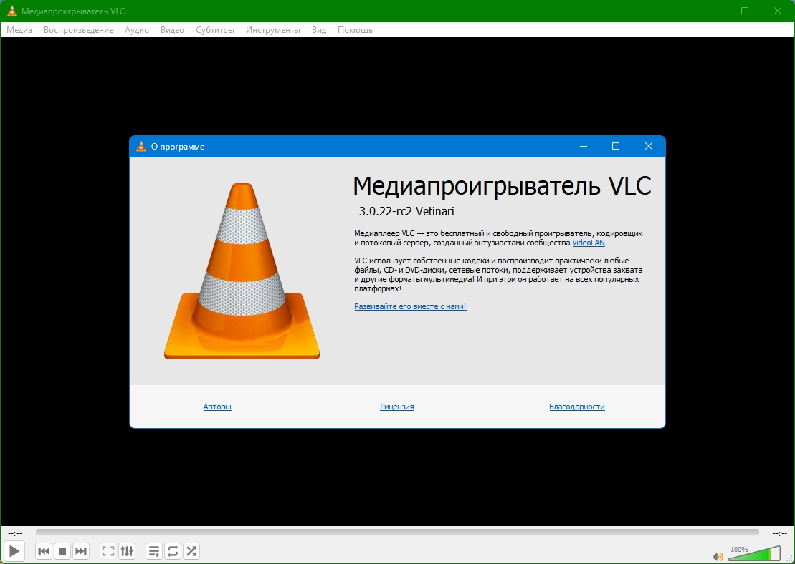Screen dimensions: 795x564
Task: Open the Вид menu
Action: 319,30
